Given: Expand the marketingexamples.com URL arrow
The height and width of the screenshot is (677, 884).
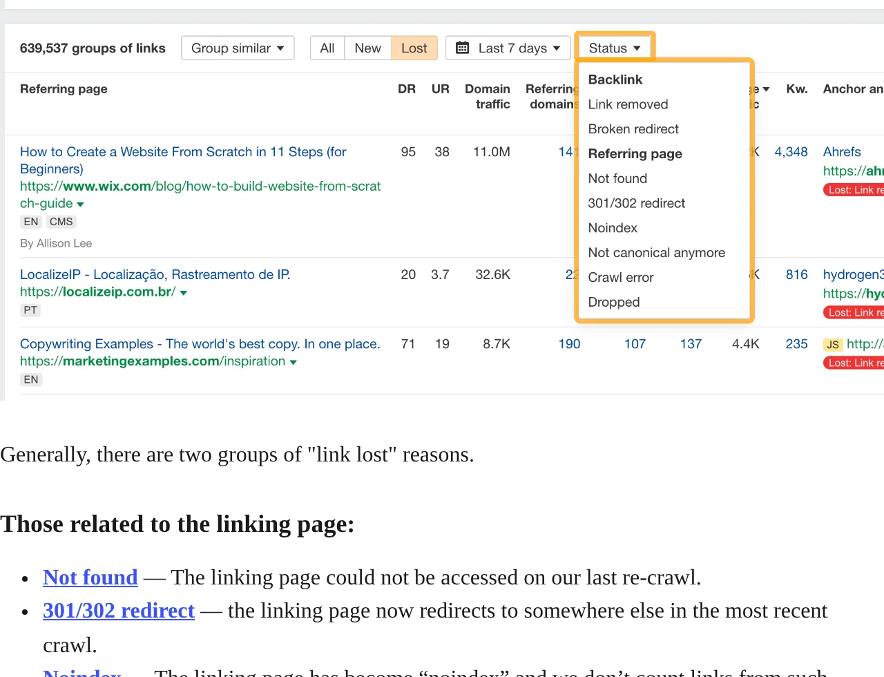Looking at the screenshot, I should coord(294,362).
